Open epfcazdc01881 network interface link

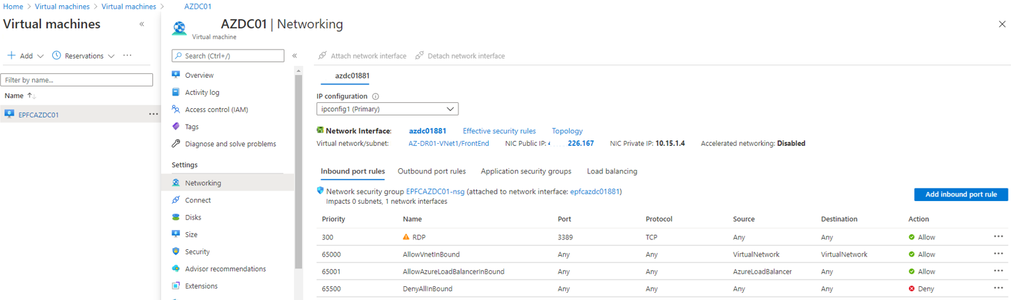click(594, 191)
